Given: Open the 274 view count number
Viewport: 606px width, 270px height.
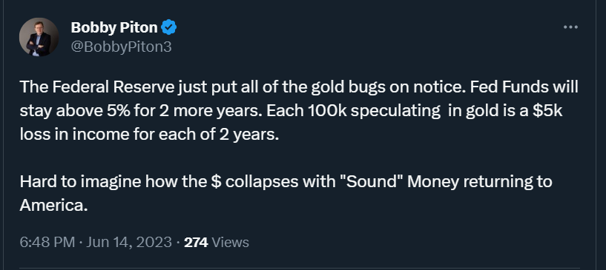Looking at the screenshot, I should point(196,243).
